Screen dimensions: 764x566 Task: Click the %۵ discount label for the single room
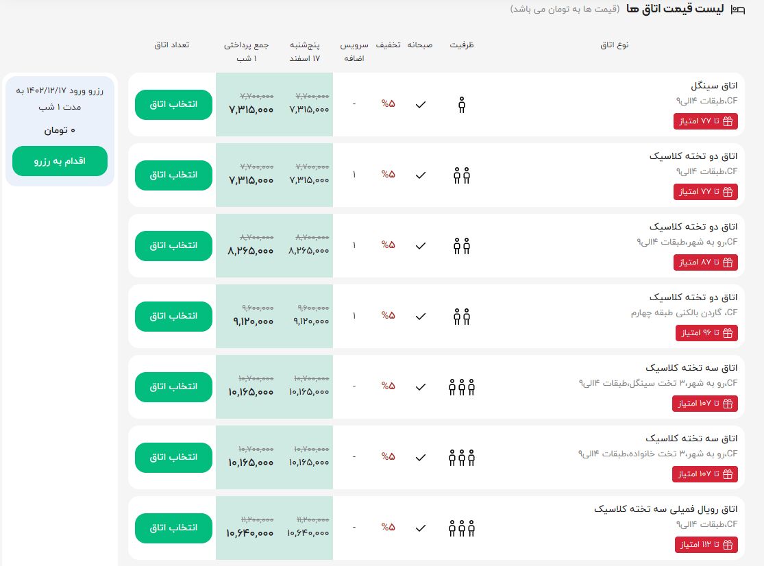click(x=389, y=104)
